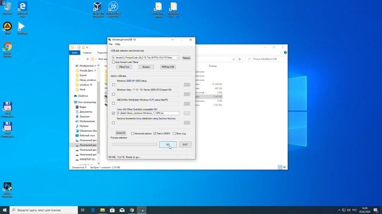Enable Advanced options checkbox
382x214 pixels.
133,133
